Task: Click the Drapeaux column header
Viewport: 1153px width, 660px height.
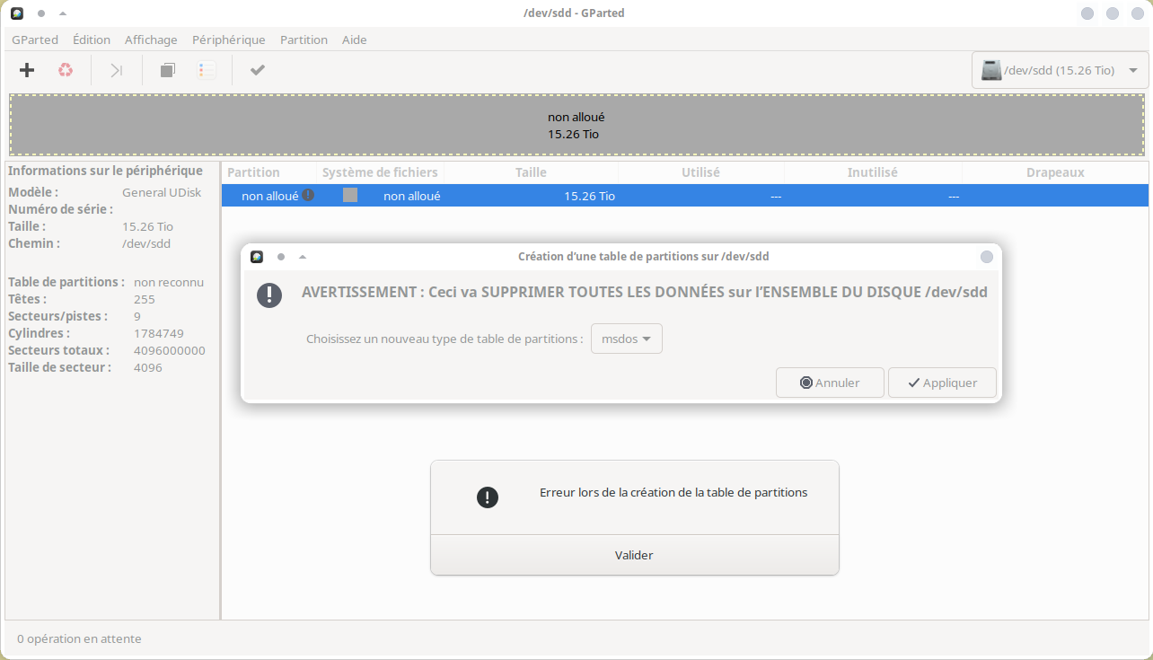Action: point(1055,172)
